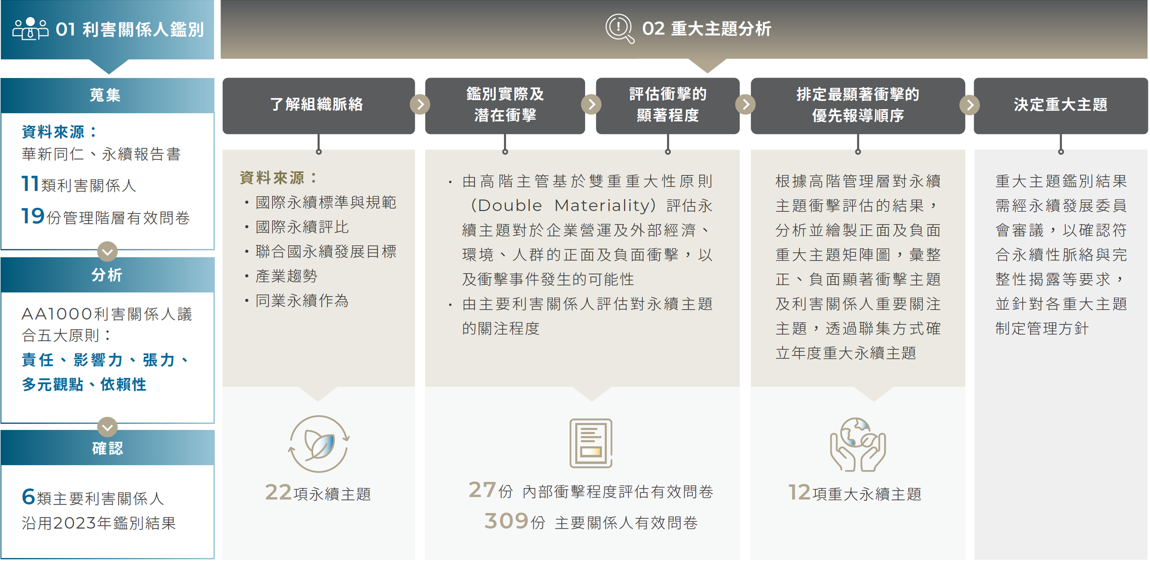Click the 決定重大主題 step box
This screenshot has width=1150, height=562.
[x=1061, y=106]
